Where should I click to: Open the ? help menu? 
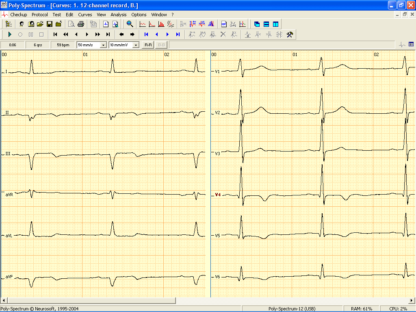coord(173,15)
